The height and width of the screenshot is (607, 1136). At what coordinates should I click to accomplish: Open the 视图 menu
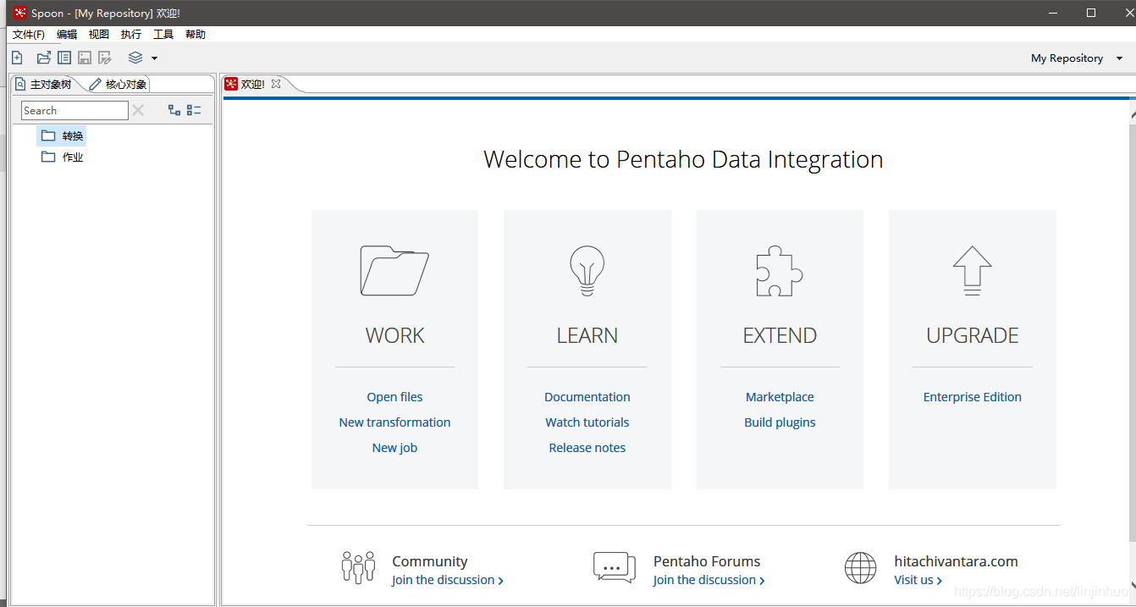99,35
